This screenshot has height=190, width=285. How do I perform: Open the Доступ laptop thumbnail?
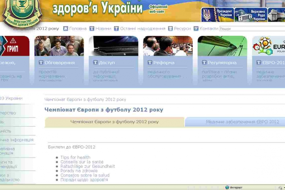tap(113, 46)
